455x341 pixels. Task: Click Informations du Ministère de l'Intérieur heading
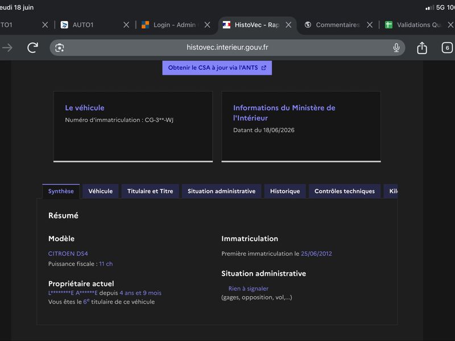[284, 113]
